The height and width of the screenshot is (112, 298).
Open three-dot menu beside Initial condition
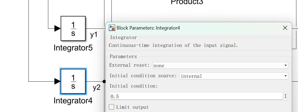(x=285, y=96)
